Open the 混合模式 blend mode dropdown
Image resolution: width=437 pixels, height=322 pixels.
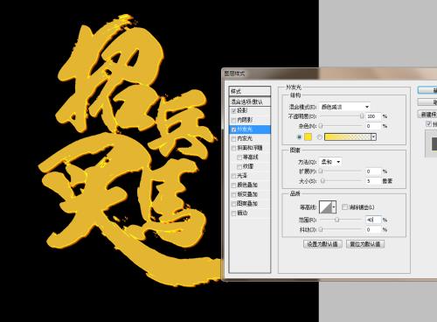click(345, 107)
